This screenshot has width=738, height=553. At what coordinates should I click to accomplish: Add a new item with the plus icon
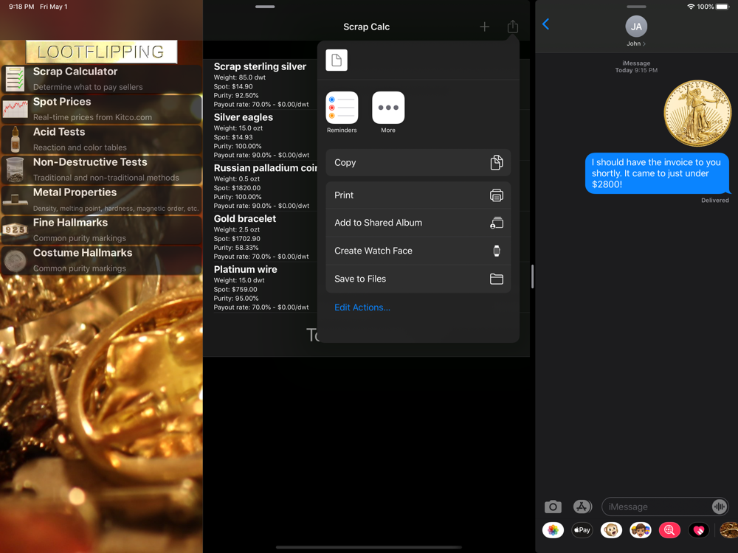[484, 27]
